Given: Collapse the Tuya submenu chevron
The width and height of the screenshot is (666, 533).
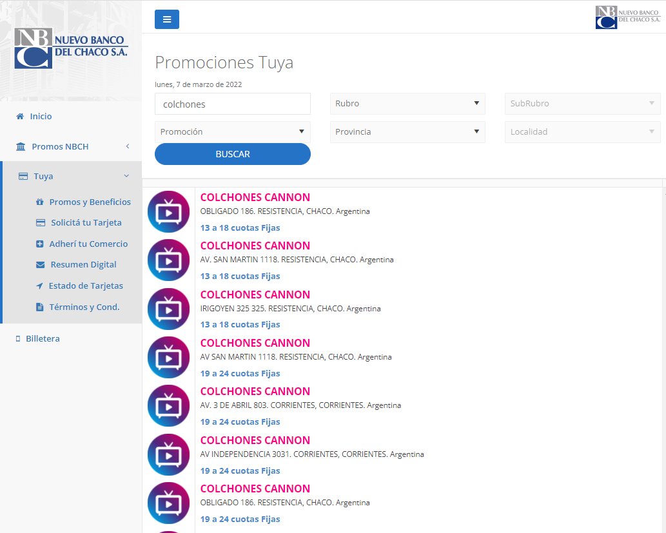Looking at the screenshot, I should 126,176.
